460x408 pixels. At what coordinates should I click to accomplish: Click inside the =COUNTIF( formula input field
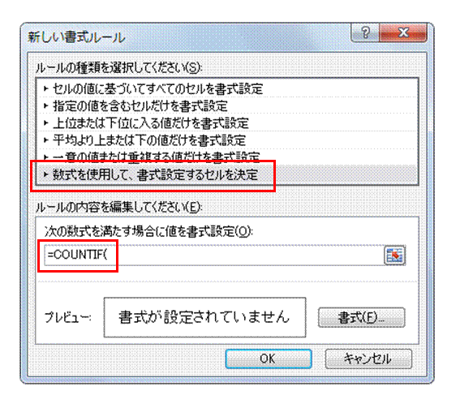(214, 255)
